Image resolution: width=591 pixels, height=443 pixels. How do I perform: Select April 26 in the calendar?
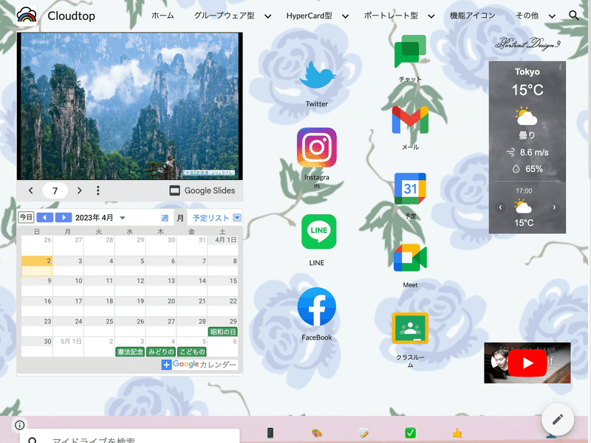pyautogui.click(x=130, y=326)
